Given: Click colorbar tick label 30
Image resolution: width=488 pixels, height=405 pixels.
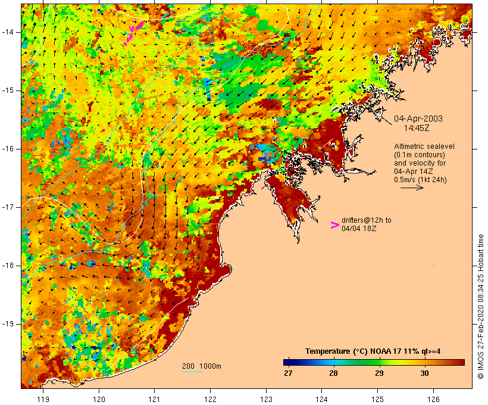Looking at the screenshot, I should click(x=424, y=373).
